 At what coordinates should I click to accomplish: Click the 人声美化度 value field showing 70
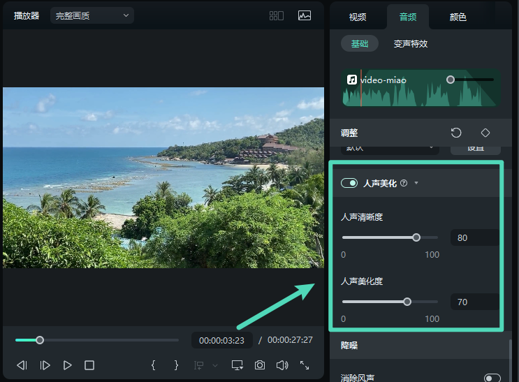click(x=475, y=302)
